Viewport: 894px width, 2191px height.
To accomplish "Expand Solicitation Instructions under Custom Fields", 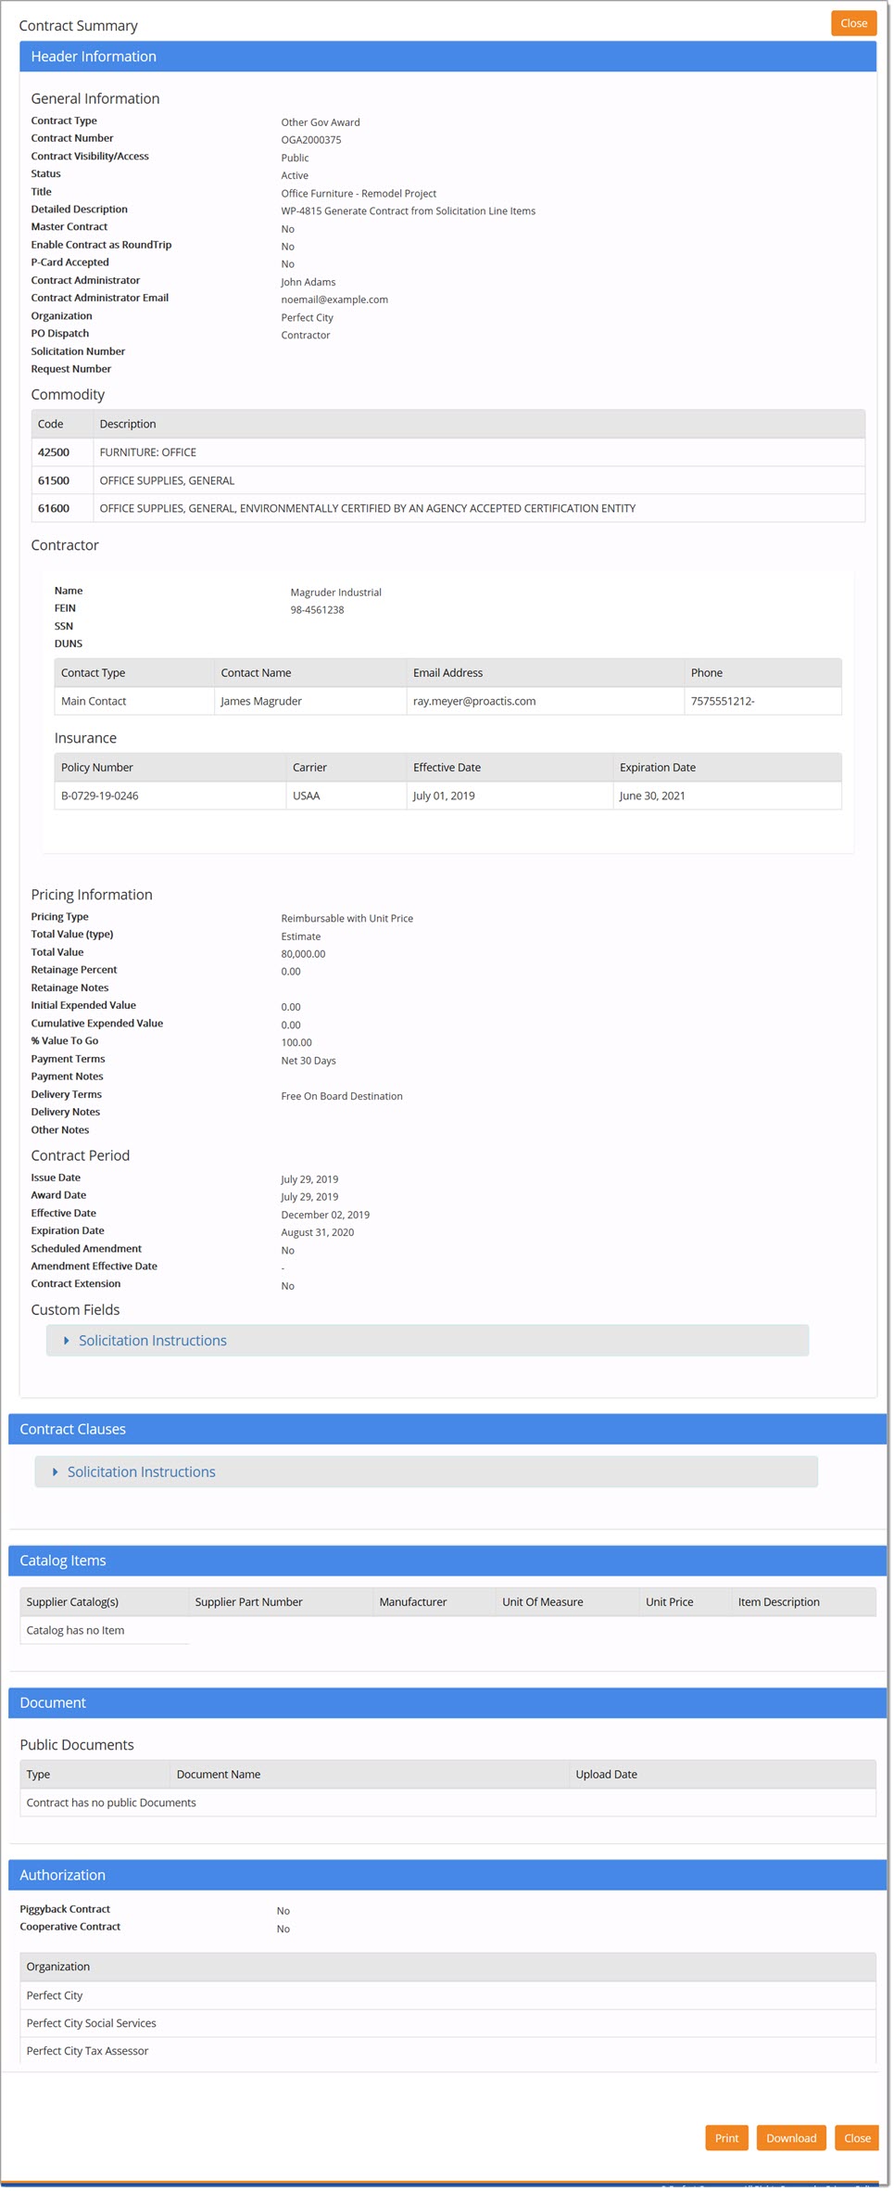I will 427,1340.
